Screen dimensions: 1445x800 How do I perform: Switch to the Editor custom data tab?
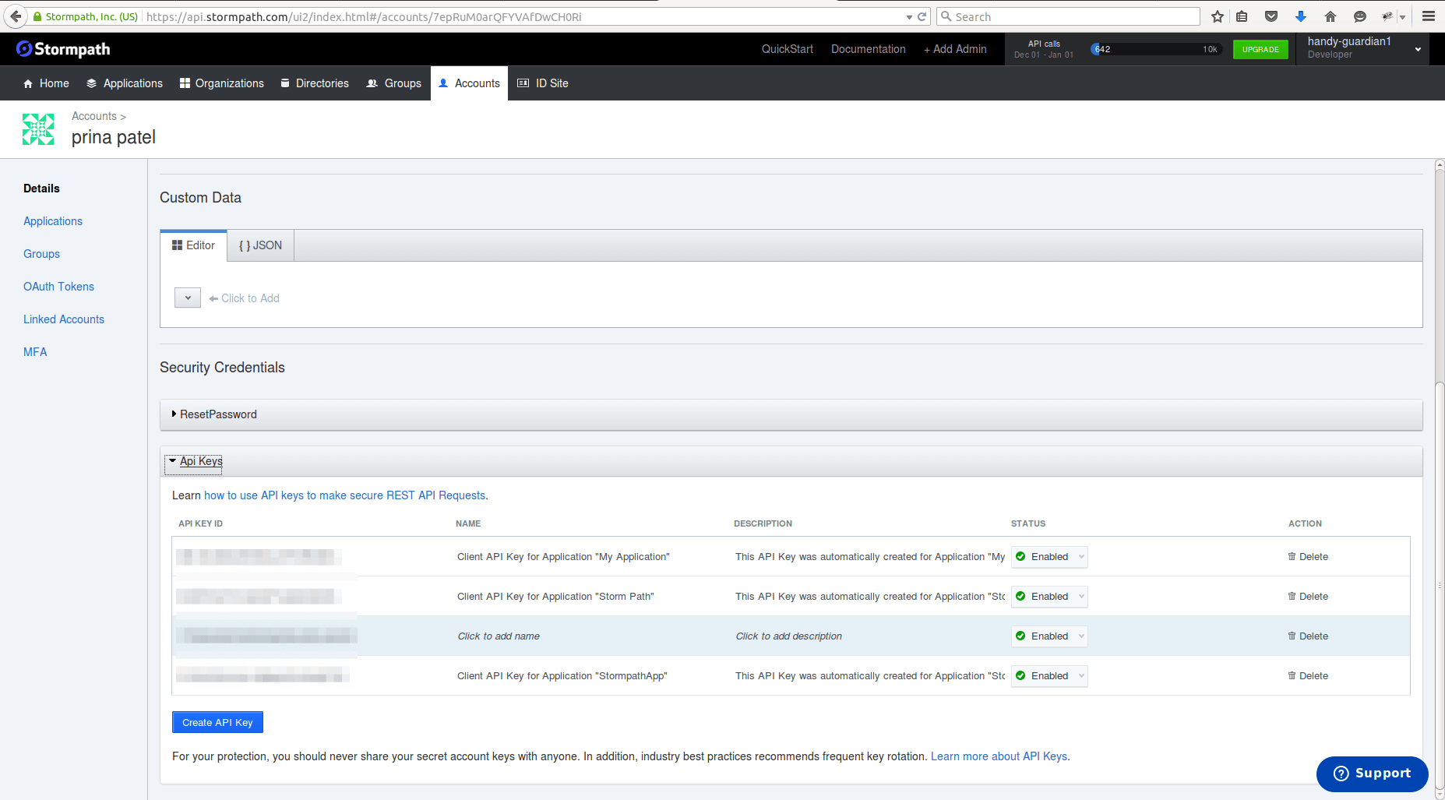(x=193, y=245)
